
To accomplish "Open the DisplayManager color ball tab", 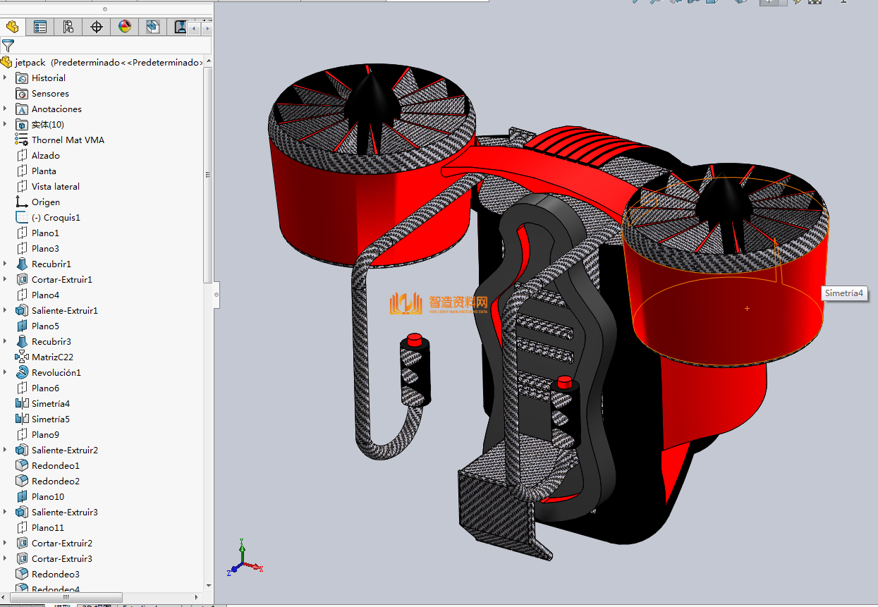I will tap(125, 27).
